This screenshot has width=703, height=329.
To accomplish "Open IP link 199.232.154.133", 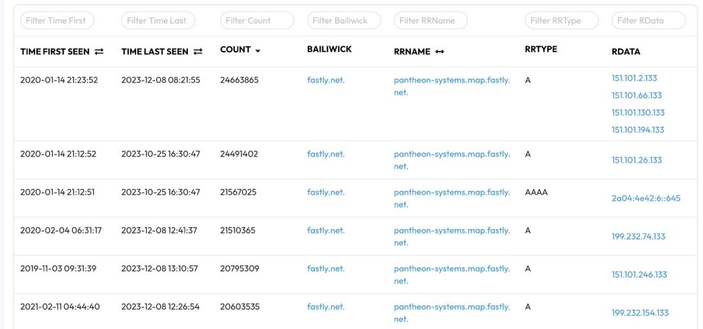I will tap(640, 313).
